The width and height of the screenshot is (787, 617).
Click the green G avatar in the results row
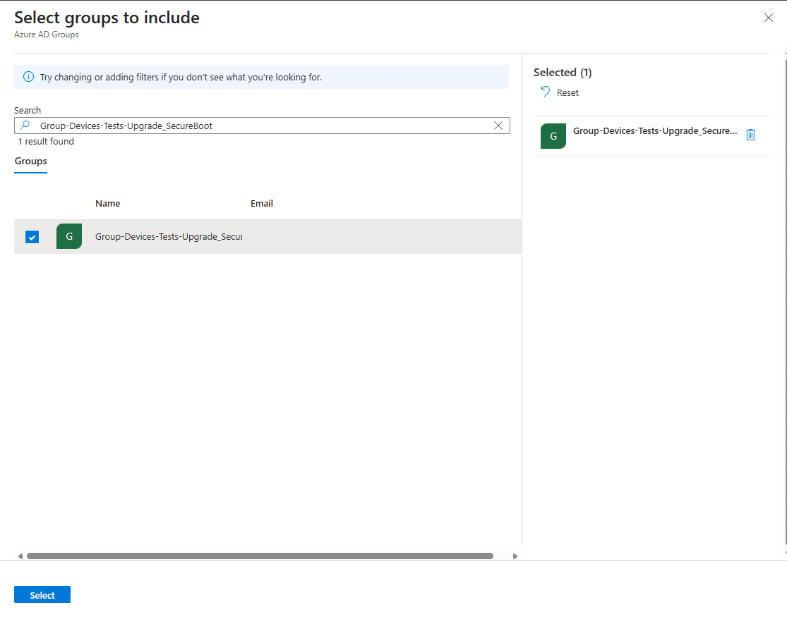pyautogui.click(x=69, y=236)
